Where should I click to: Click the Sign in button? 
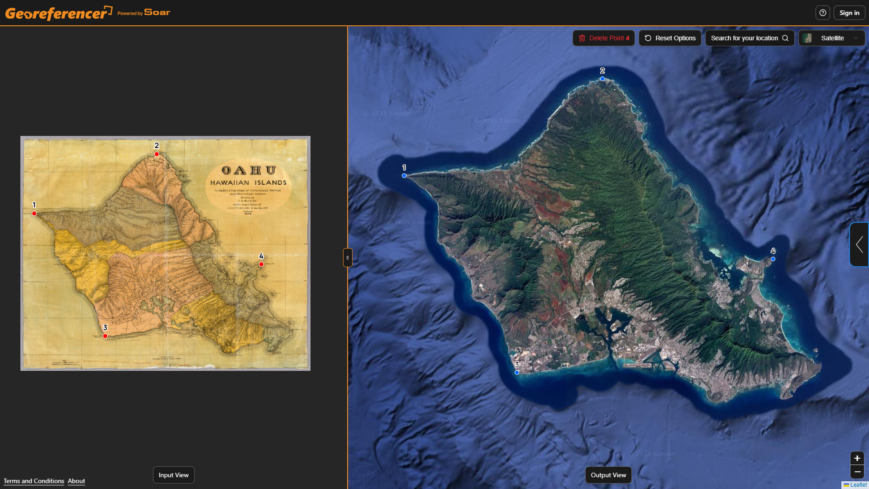click(850, 12)
